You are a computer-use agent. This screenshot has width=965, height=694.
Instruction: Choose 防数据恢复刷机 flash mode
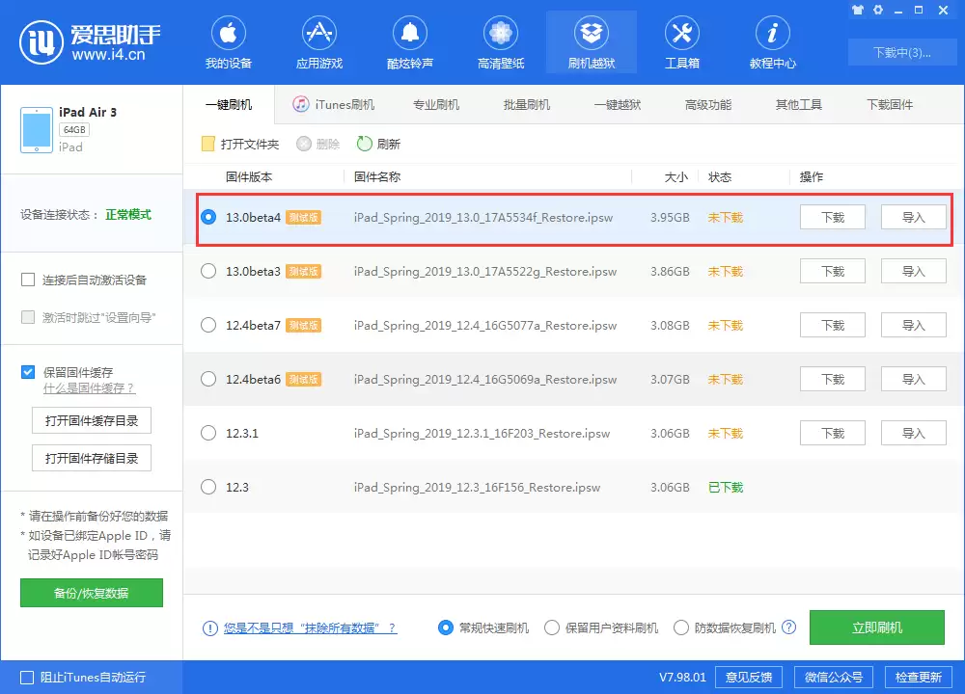pos(681,627)
